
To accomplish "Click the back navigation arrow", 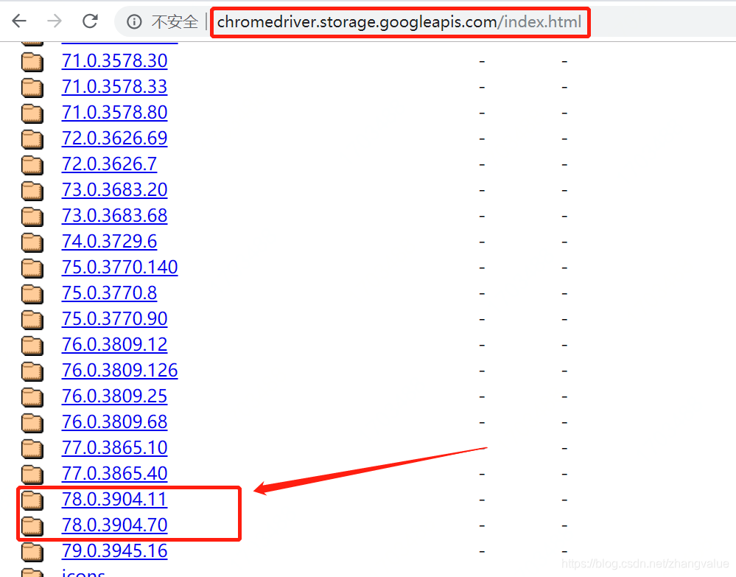I will pos(19,21).
